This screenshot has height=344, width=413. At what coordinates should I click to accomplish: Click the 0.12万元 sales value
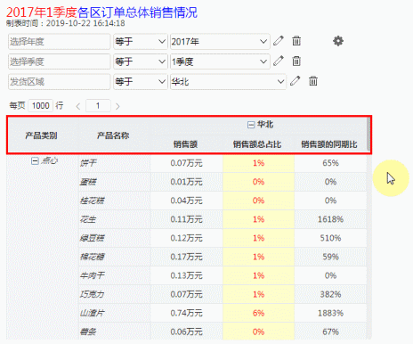(186, 238)
